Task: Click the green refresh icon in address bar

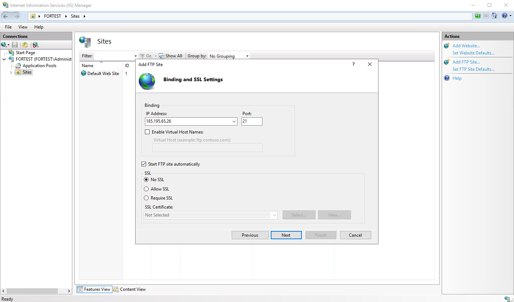Action: coord(478,16)
